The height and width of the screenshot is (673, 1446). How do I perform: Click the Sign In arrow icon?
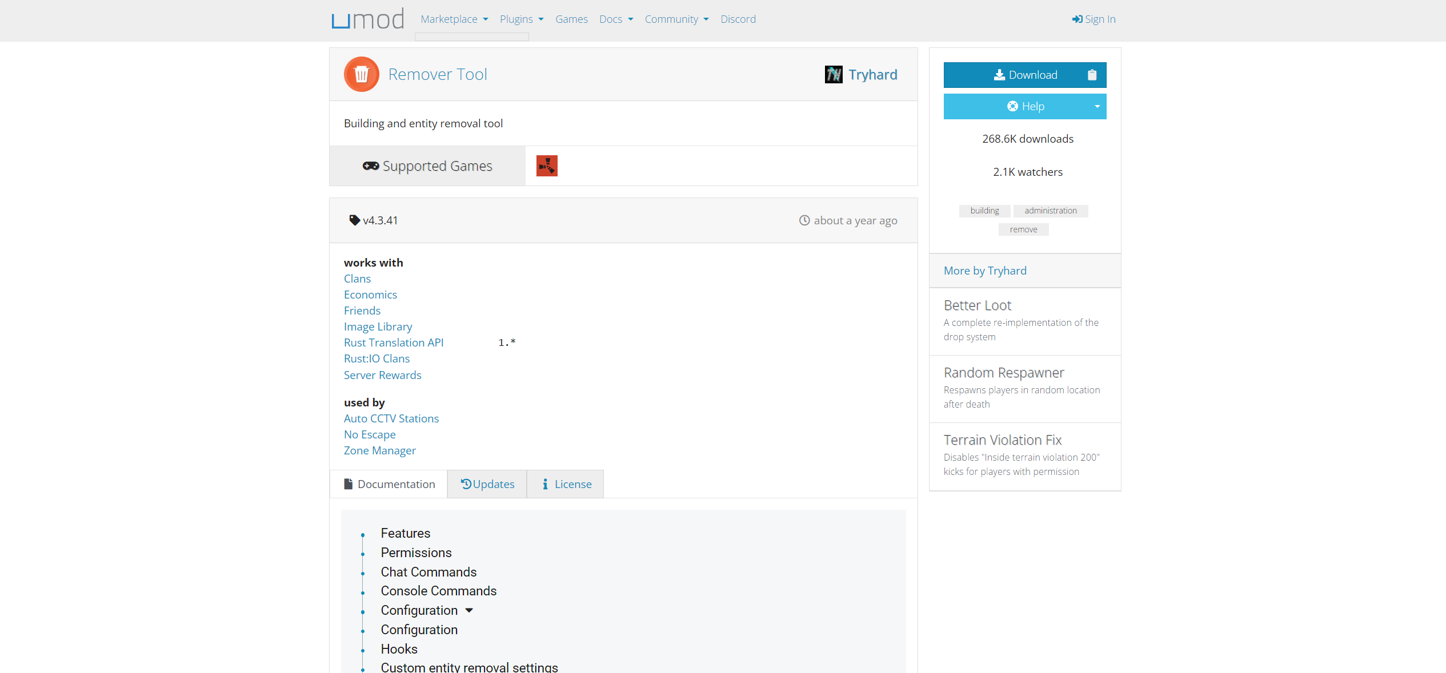[x=1077, y=19]
